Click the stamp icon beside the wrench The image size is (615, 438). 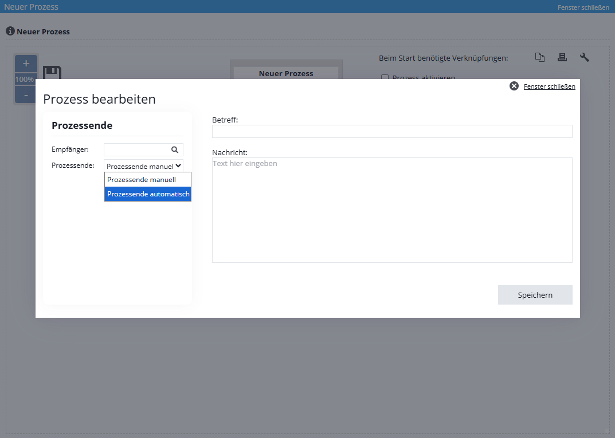click(562, 57)
